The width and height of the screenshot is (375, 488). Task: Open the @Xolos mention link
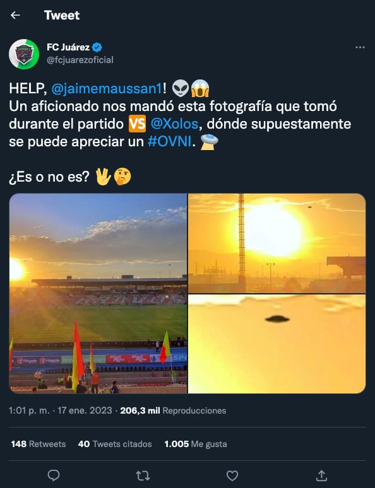click(174, 124)
